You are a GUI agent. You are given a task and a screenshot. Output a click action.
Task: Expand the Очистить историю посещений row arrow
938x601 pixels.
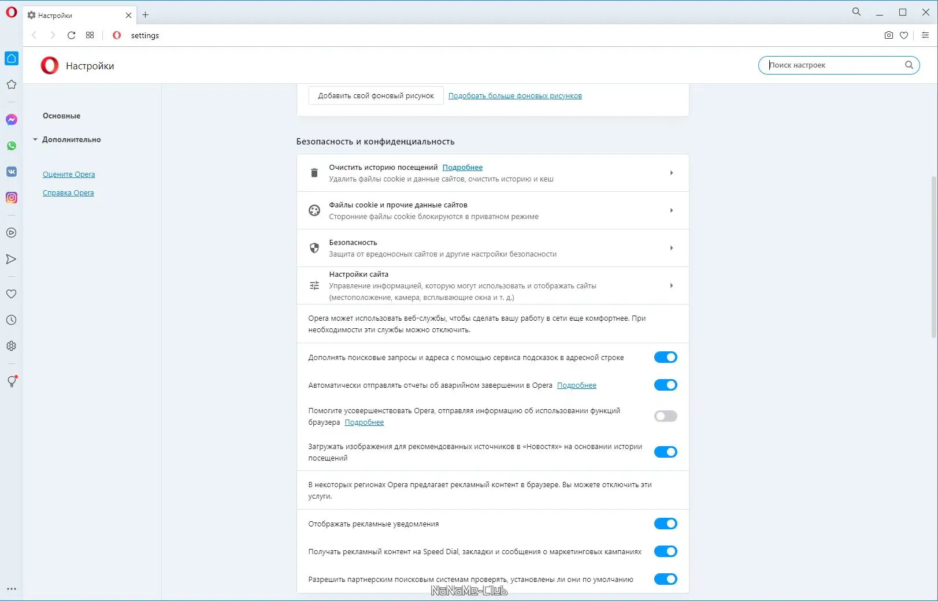point(672,173)
